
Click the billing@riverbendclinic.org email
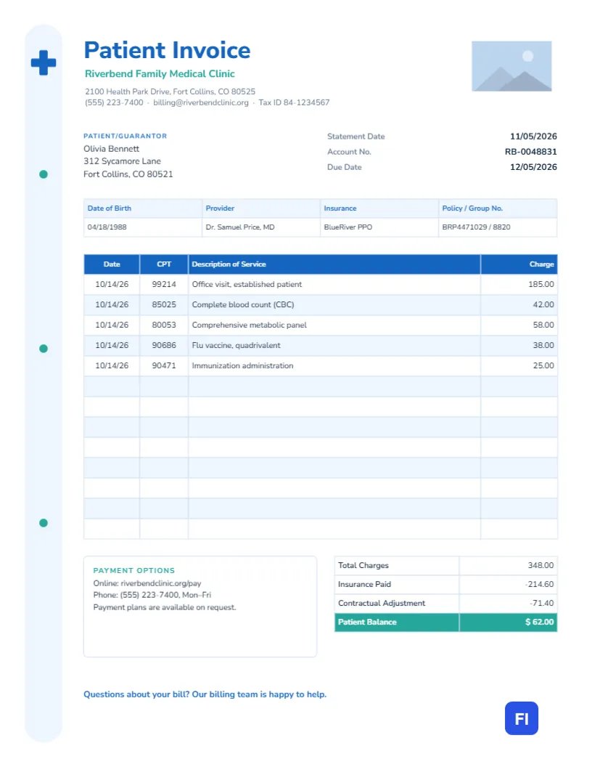pyautogui.click(x=201, y=102)
